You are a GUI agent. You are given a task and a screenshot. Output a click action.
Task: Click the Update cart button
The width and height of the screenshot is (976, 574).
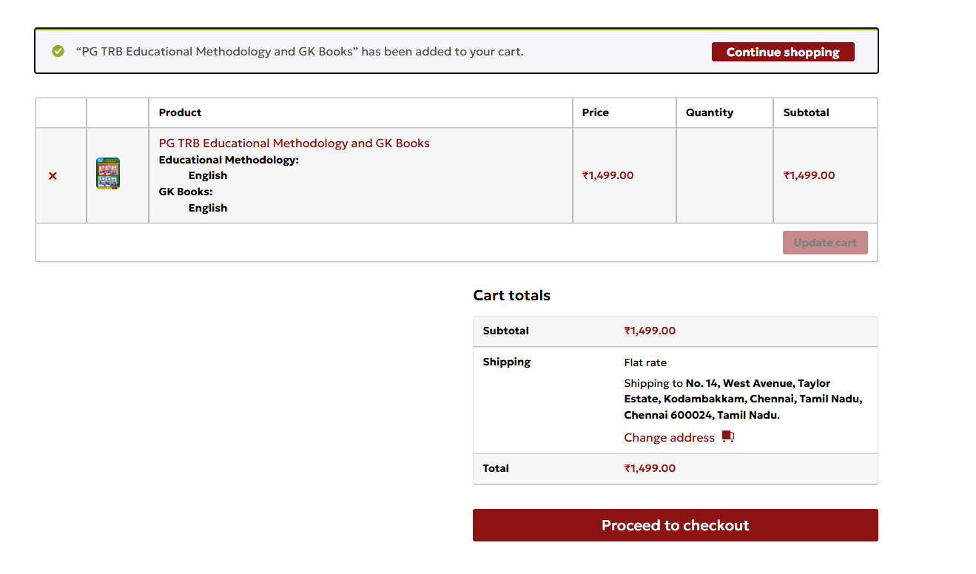click(x=825, y=243)
